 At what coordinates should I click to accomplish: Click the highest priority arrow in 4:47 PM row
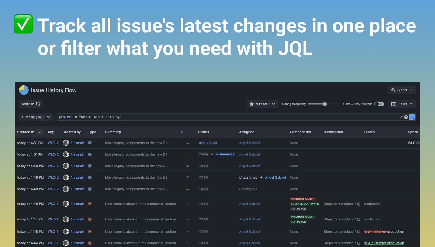click(188, 219)
